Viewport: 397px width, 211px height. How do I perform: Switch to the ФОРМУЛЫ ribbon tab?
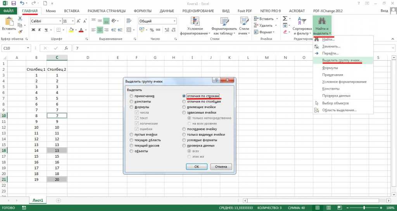click(143, 11)
